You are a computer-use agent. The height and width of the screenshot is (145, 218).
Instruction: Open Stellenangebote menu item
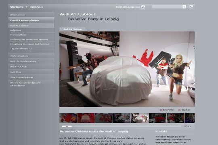pyautogui.click(x=31, y=56)
